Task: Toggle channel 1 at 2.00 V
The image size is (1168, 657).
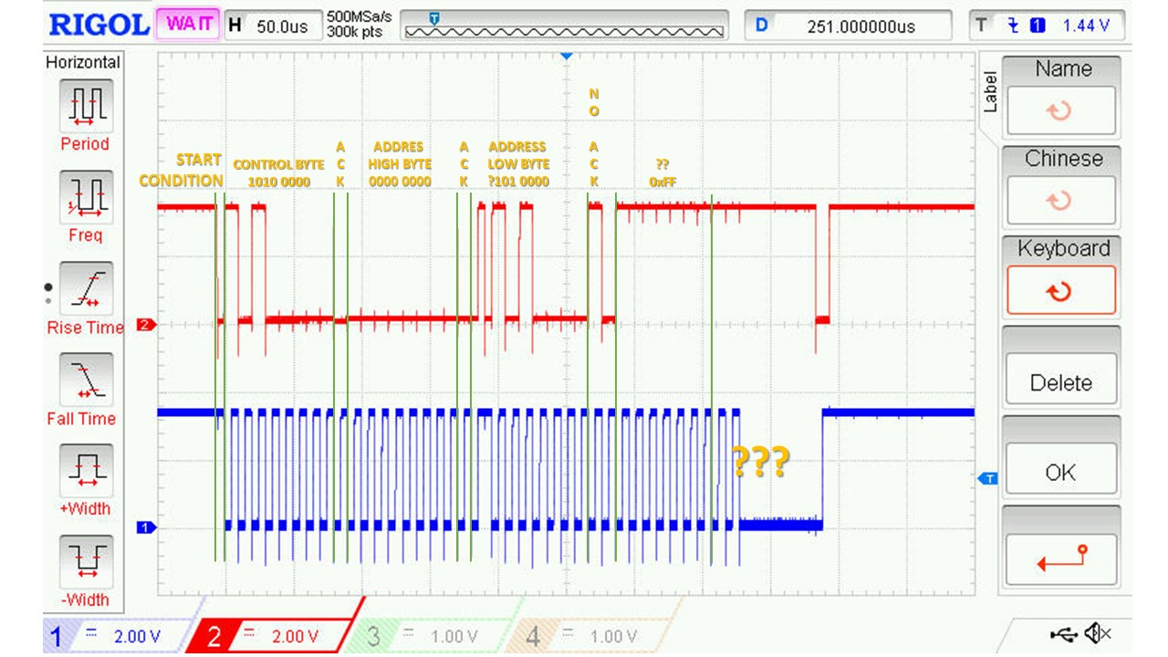Action: 114,636
